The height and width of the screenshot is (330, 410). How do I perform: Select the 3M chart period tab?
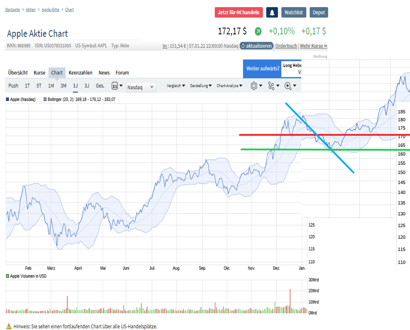pyautogui.click(x=63, y=85)
